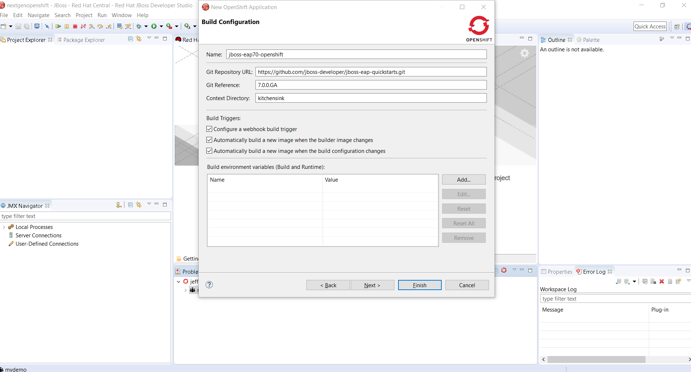Click Collapse All icon in Project Explorer
Viewport: 691px width, 372px height.
pos(131,39)
